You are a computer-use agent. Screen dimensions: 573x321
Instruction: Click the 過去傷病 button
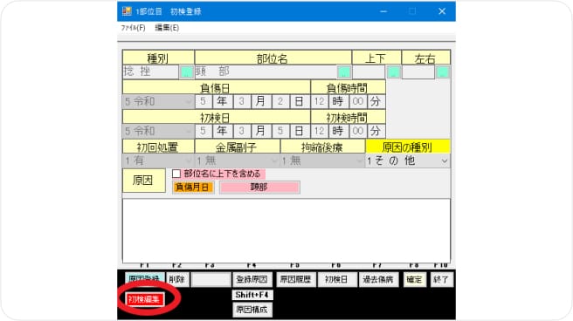click(x=378, y=279)
